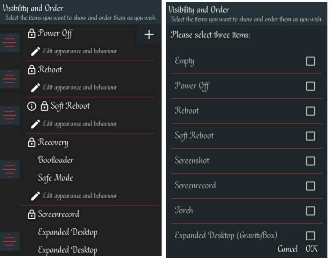Image resolution: width=330 pixels, height=258 pixels.
Task: Confirm selection with OK button
Action: 312,249
